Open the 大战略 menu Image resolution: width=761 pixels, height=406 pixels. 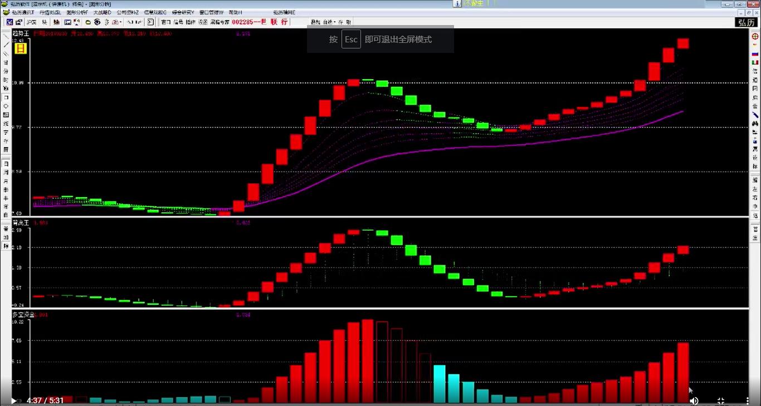point(102,12)
